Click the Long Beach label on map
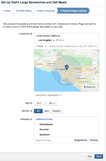Screen dimensions: 106x161 [x=65, y=80]
